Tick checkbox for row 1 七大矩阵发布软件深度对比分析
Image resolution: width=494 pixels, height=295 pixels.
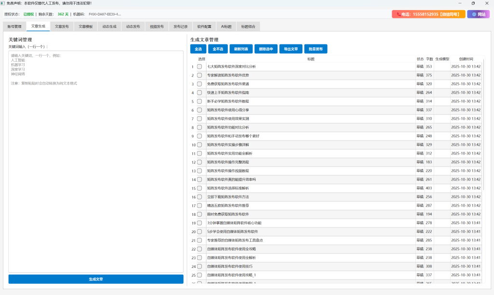pos(199,67)
